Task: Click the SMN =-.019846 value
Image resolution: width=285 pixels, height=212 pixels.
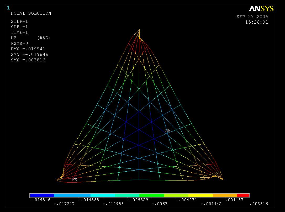Action: coord(29,55)
